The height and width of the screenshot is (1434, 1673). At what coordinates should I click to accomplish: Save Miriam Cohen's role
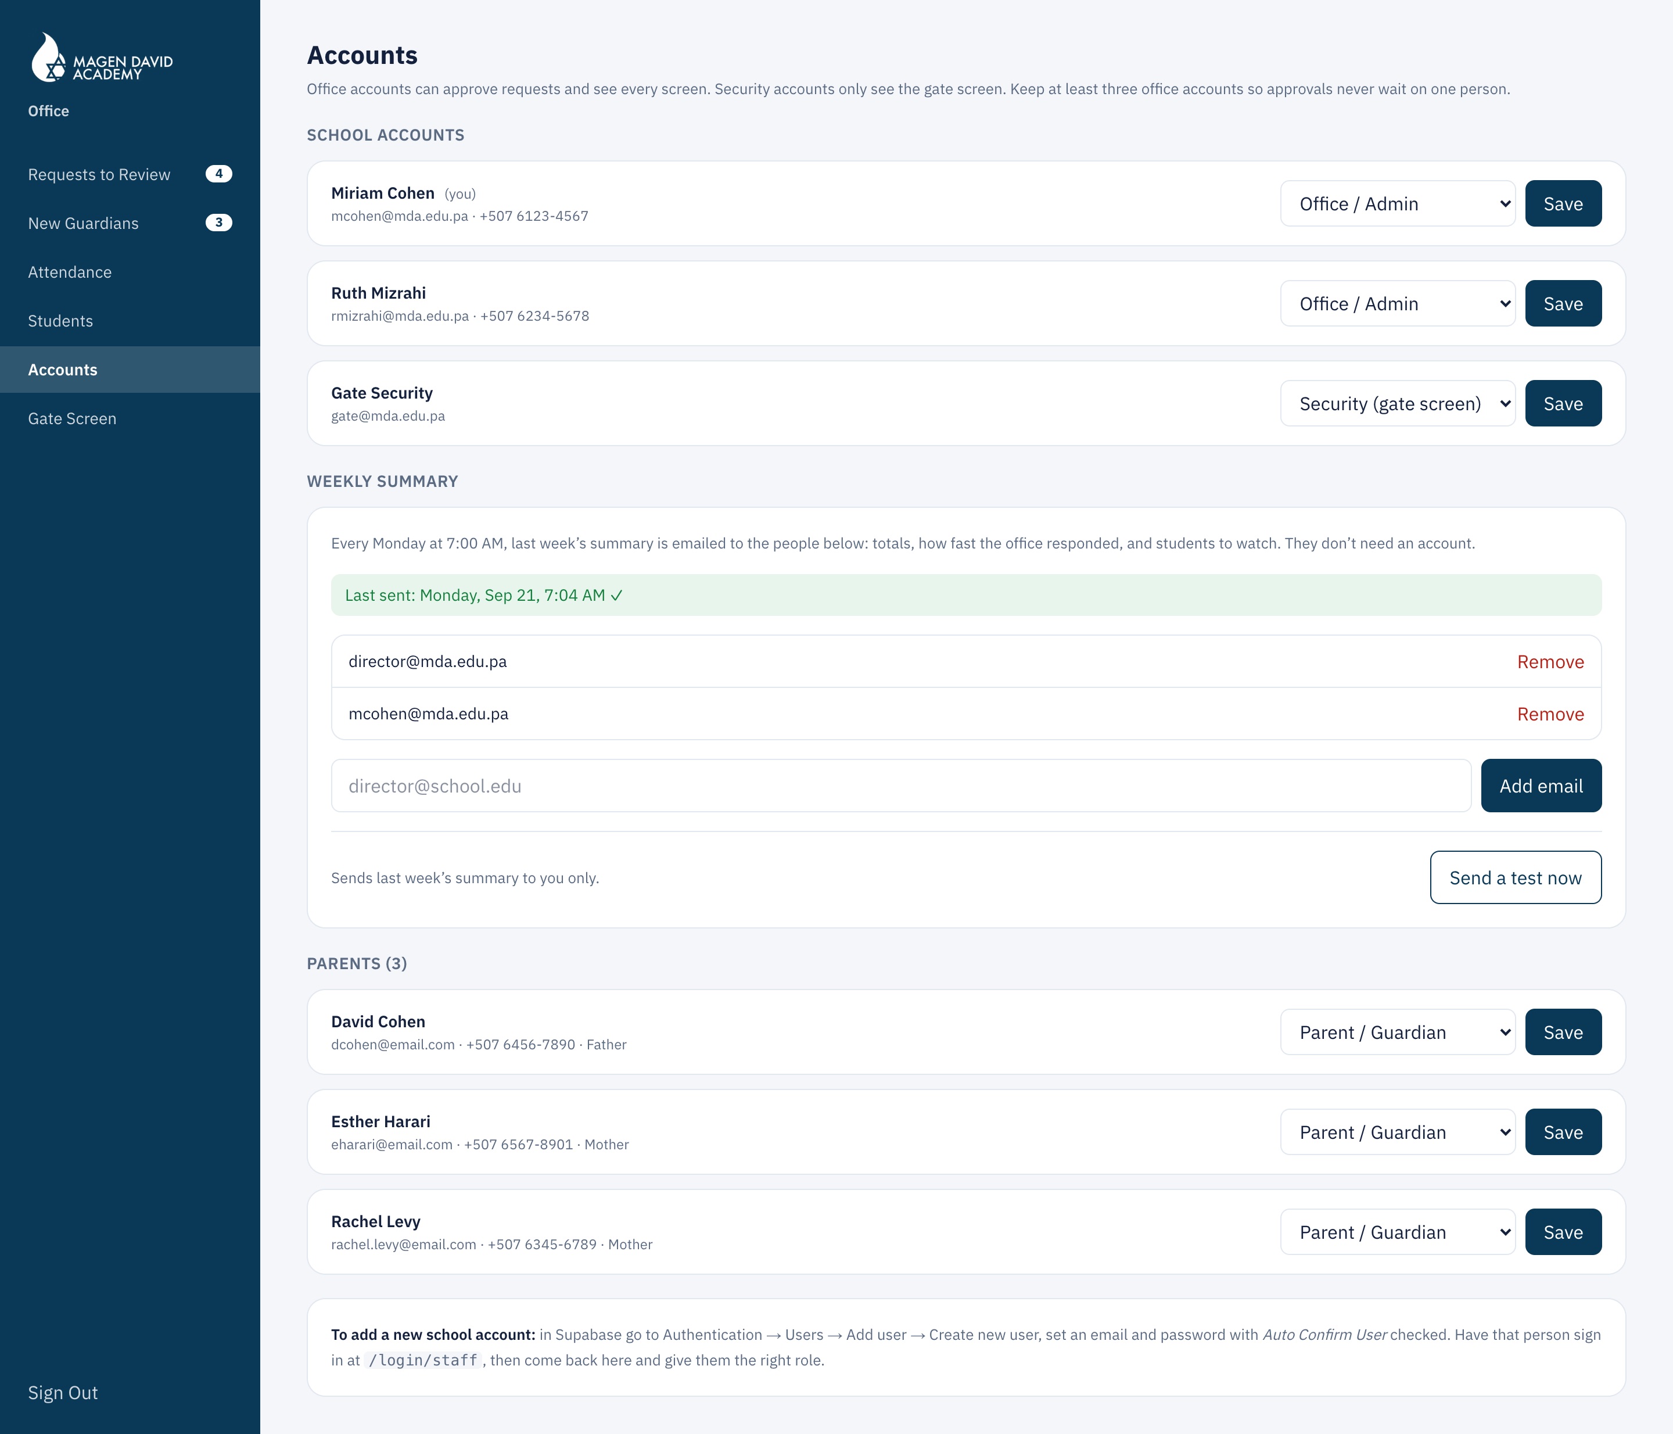pyautogui.click(x=1563, y=203)
